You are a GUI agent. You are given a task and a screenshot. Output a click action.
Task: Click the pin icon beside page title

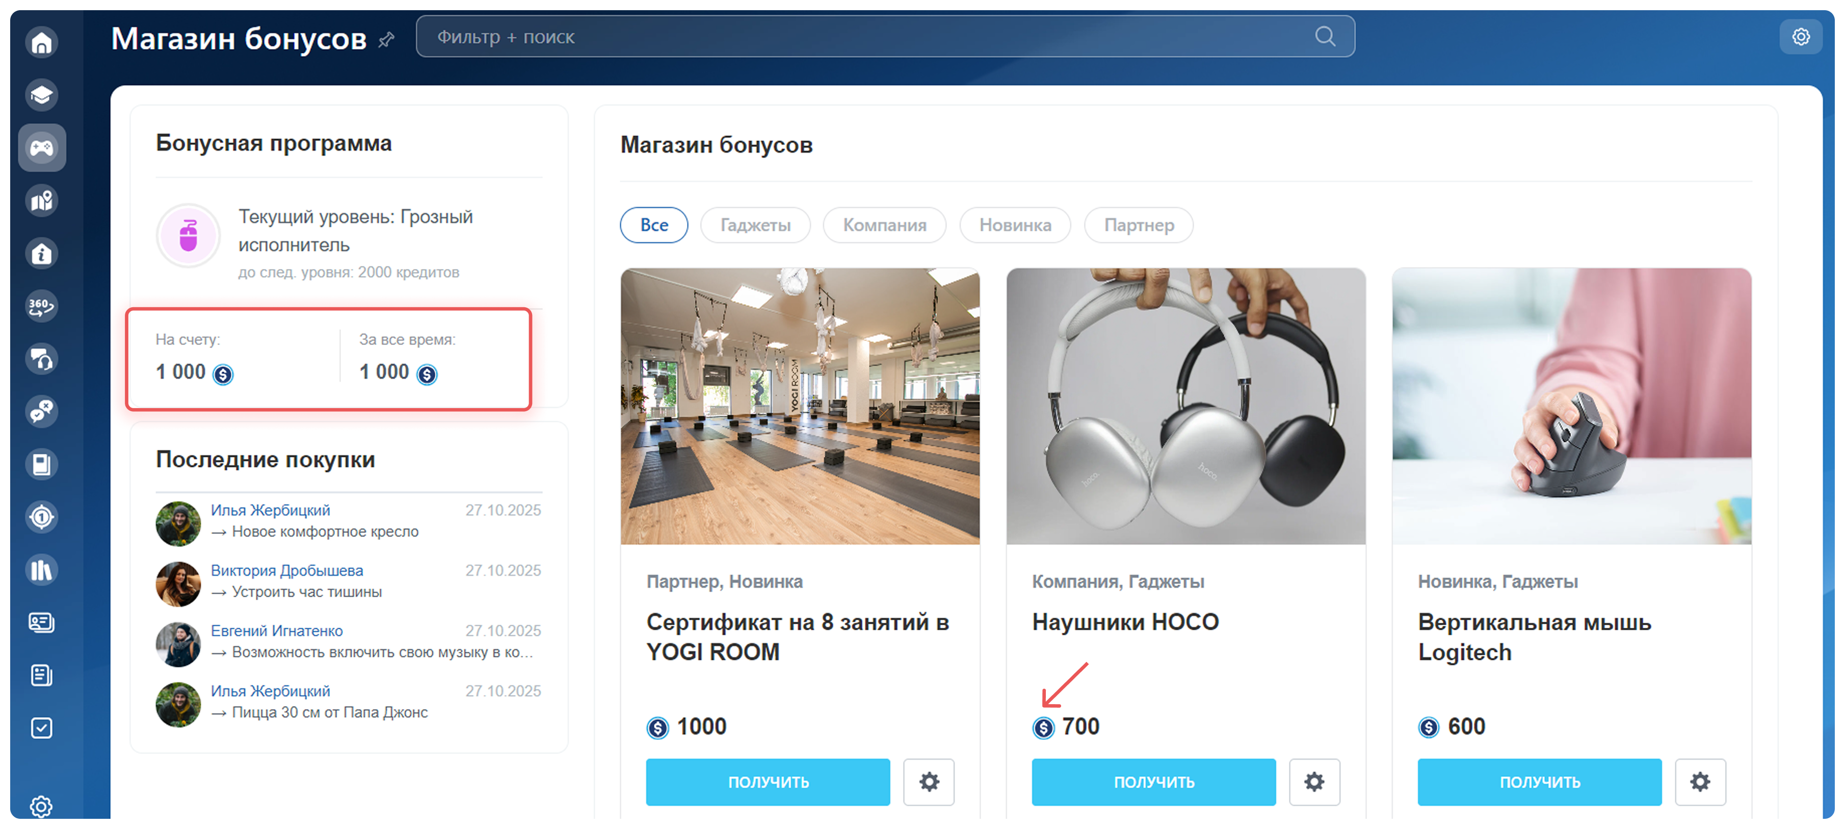pos(387,39)
